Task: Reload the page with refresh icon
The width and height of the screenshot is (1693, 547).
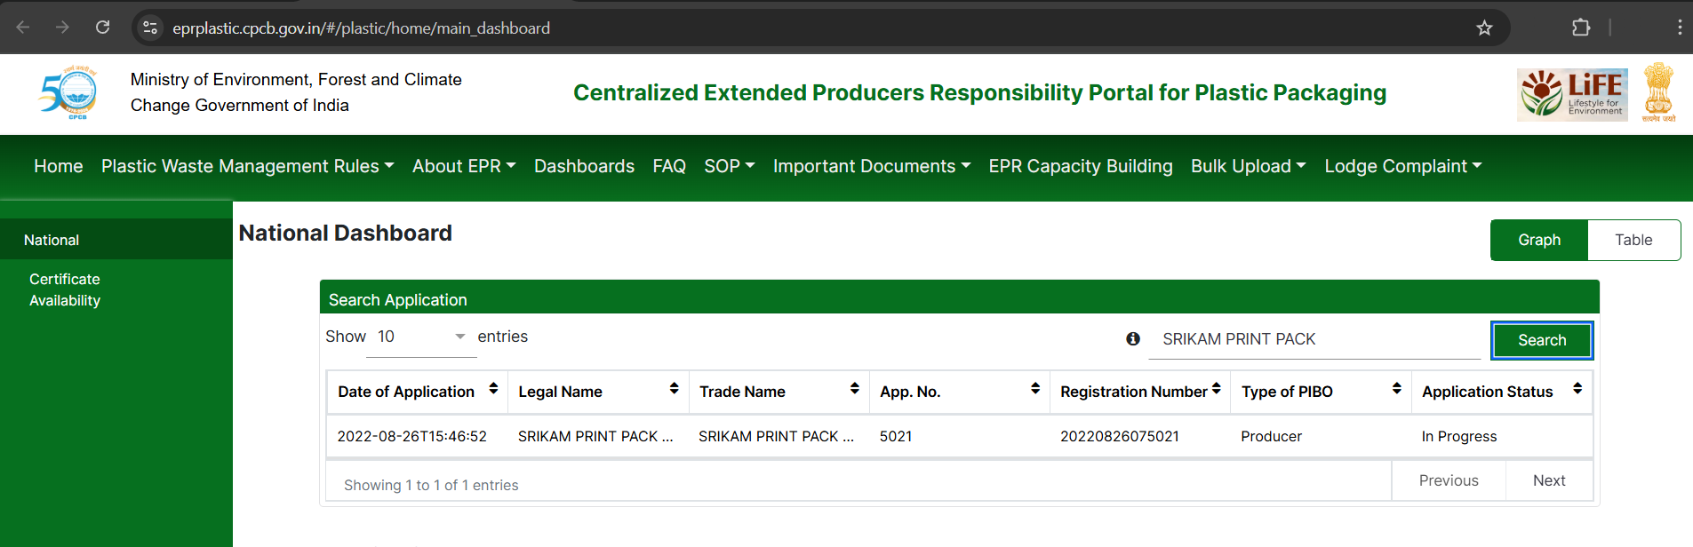Action: [103, 28]
